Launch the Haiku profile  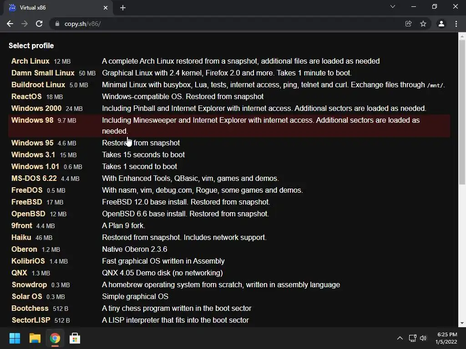coord(21,237)
